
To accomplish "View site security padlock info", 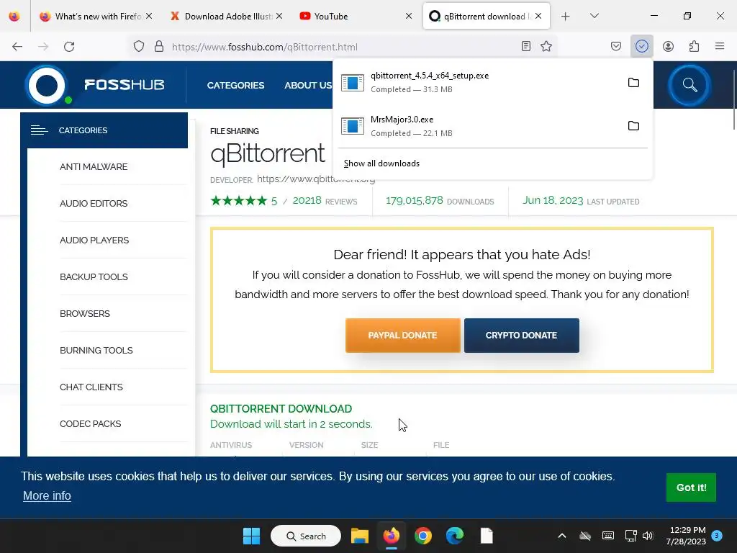I will pos(159,47).
